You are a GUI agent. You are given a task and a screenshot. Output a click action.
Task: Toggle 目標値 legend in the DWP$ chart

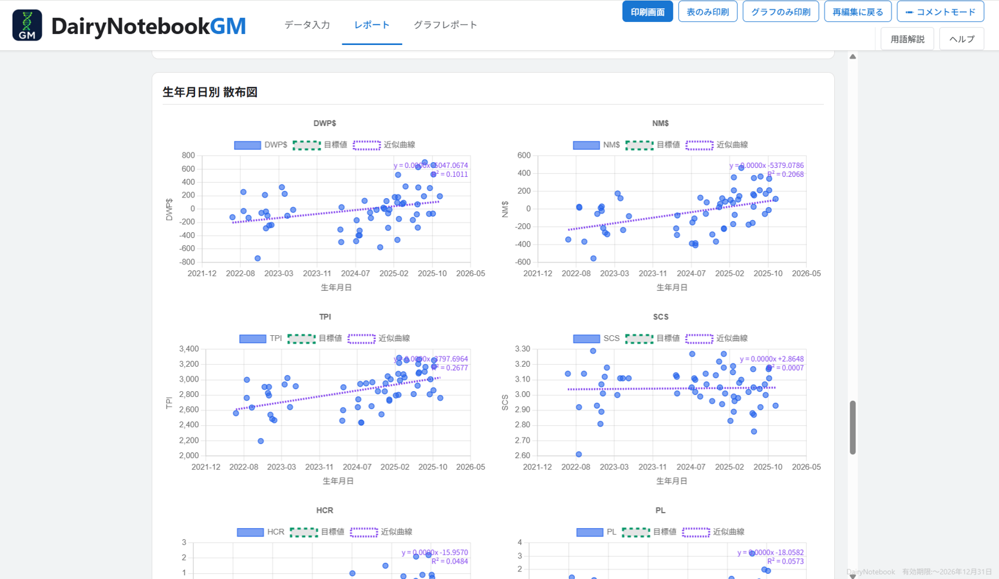tap(307, 145)
